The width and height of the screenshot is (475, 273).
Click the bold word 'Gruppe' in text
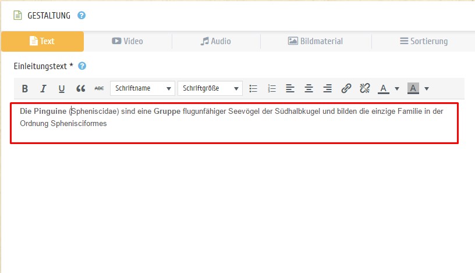[x=167, y=112]
